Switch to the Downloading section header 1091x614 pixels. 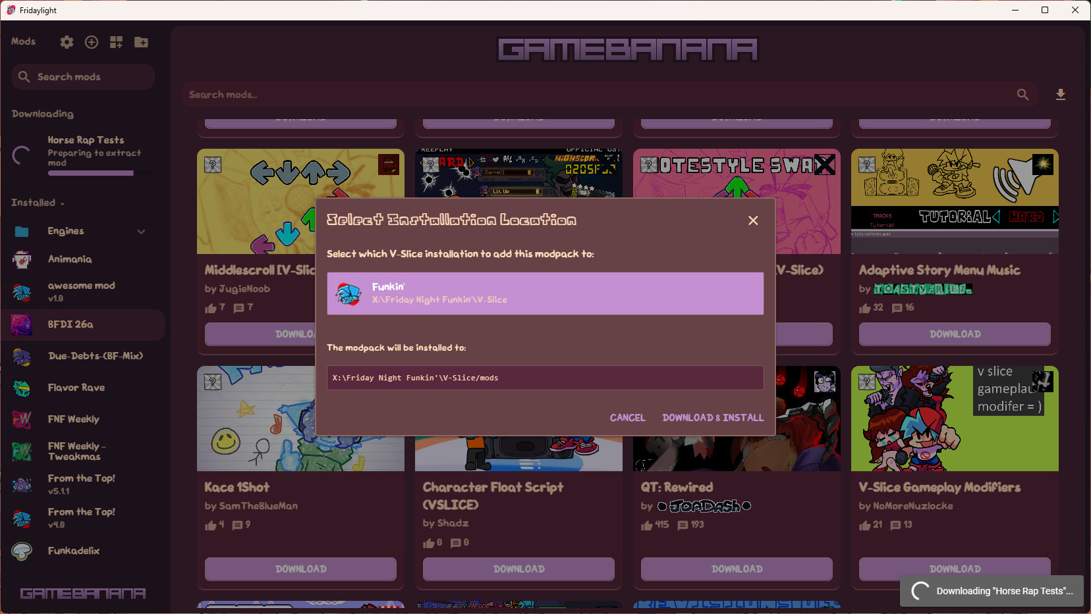pos(42,113)
